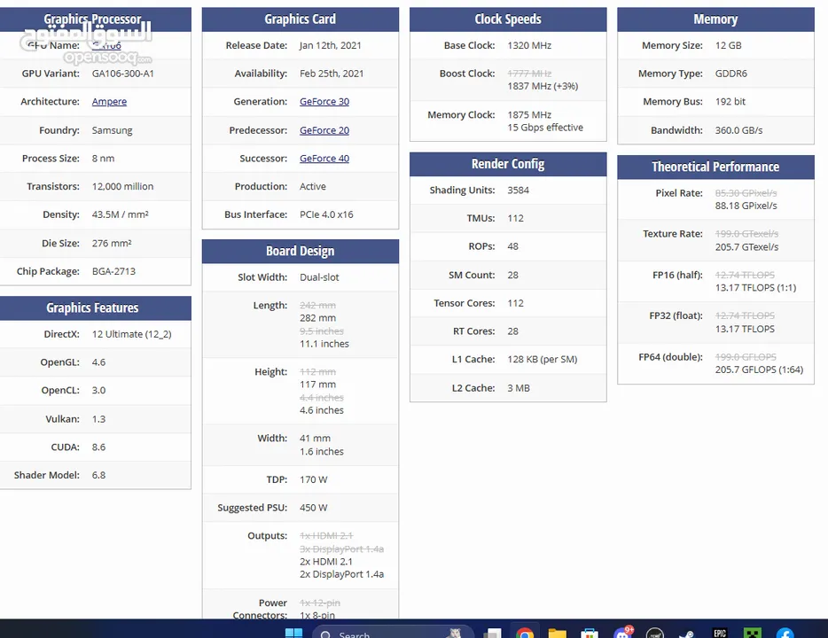828x638 pixels.
Task: Follow the GeForce 30 generation link
Action: (324, 102)
